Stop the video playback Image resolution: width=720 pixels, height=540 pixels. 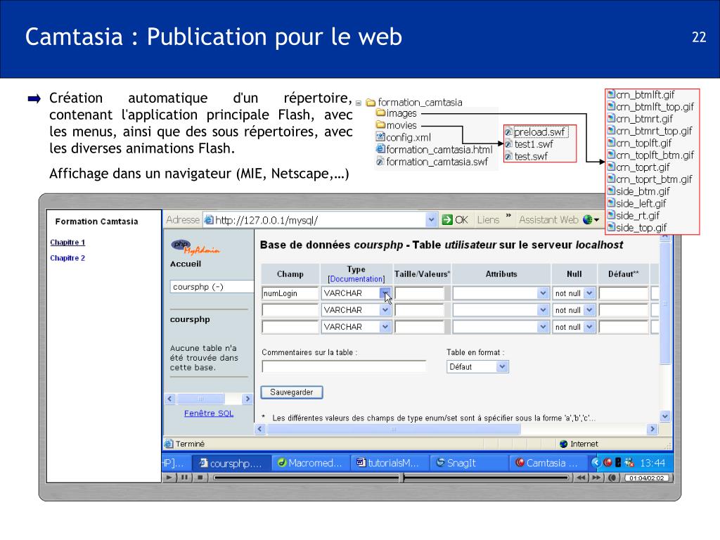click(200, 477)
